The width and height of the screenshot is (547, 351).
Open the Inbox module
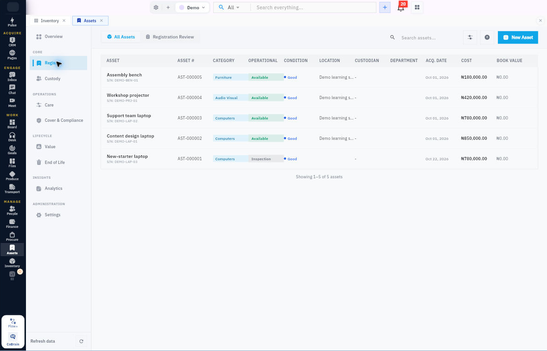pyautogui.click(x=12, y=76)
